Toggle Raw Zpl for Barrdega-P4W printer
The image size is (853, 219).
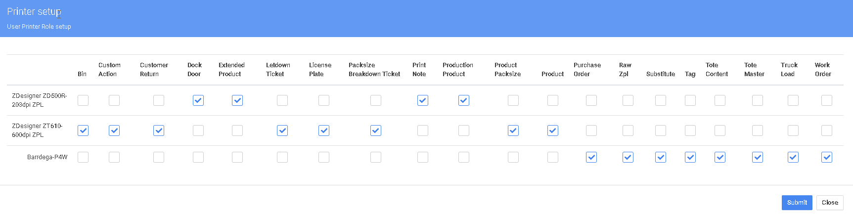[628, 157]
